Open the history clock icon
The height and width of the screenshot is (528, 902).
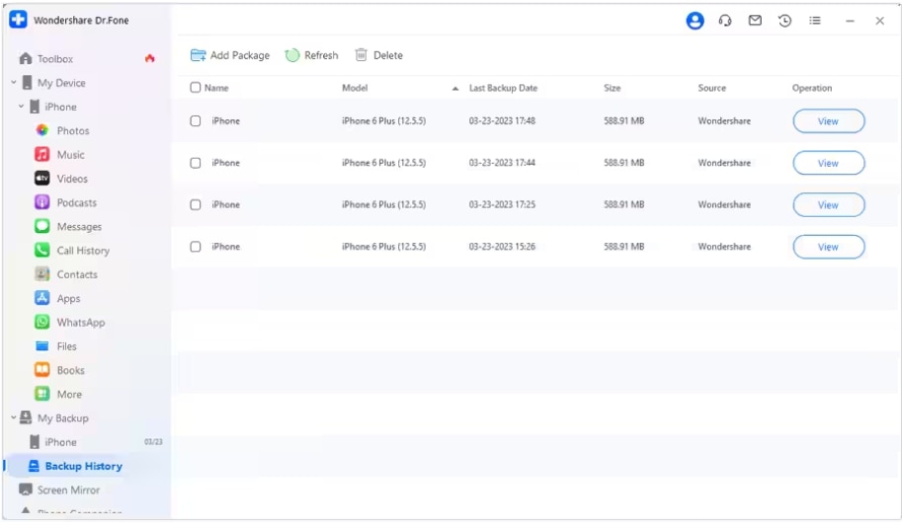click(784, 21)
